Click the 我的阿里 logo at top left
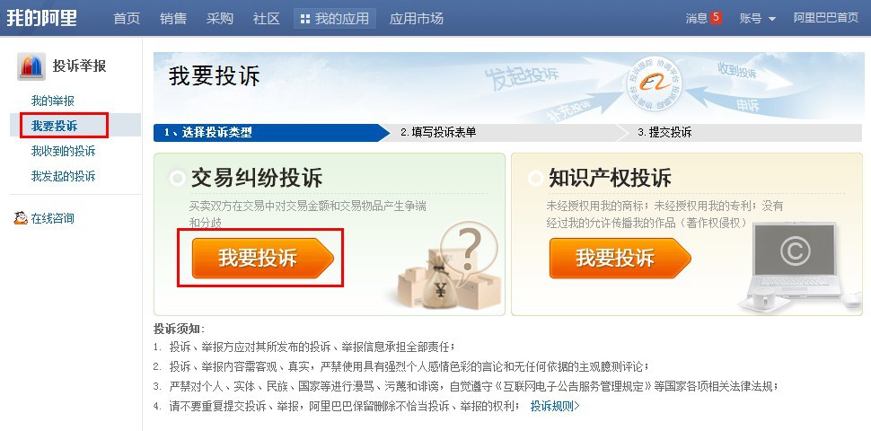The image size is (871, 431). coord(41,18)
